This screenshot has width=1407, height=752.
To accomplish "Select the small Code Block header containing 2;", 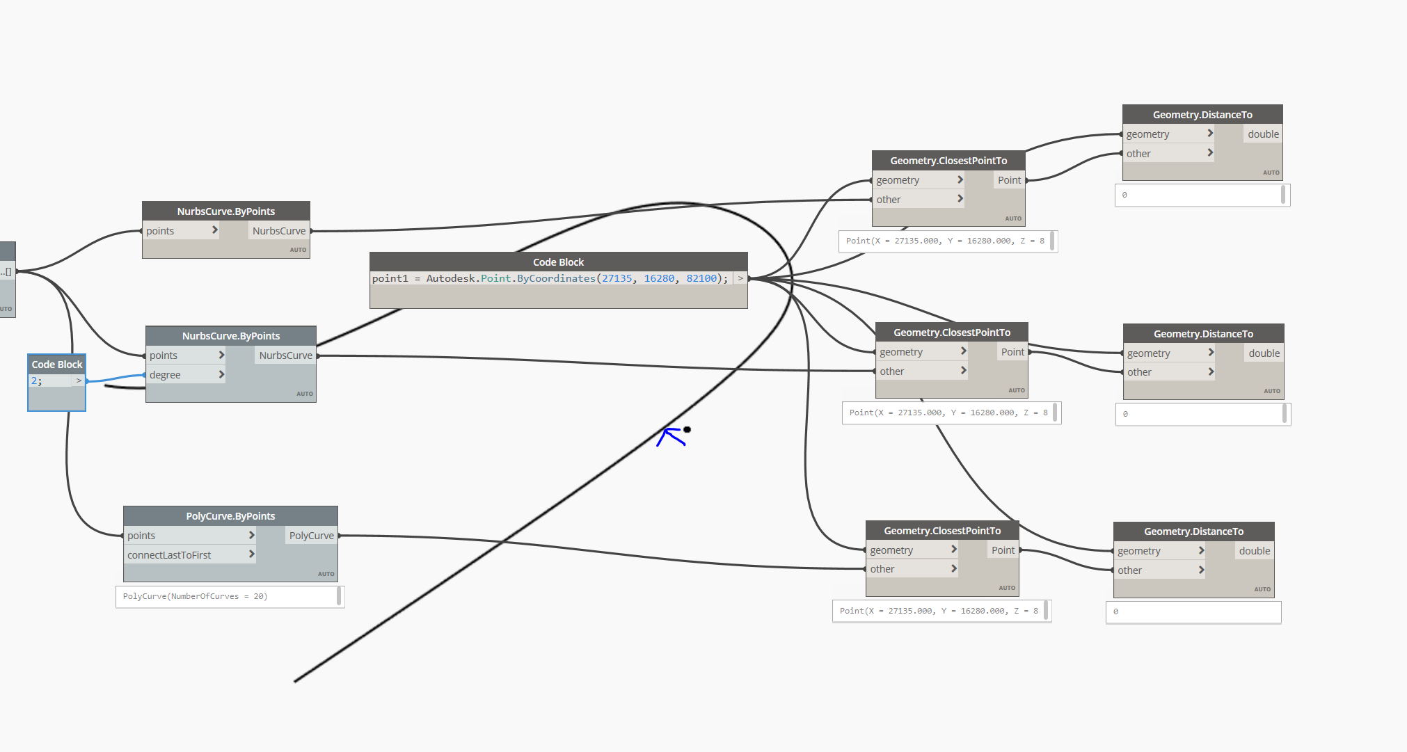I will [x=57, y=365].
